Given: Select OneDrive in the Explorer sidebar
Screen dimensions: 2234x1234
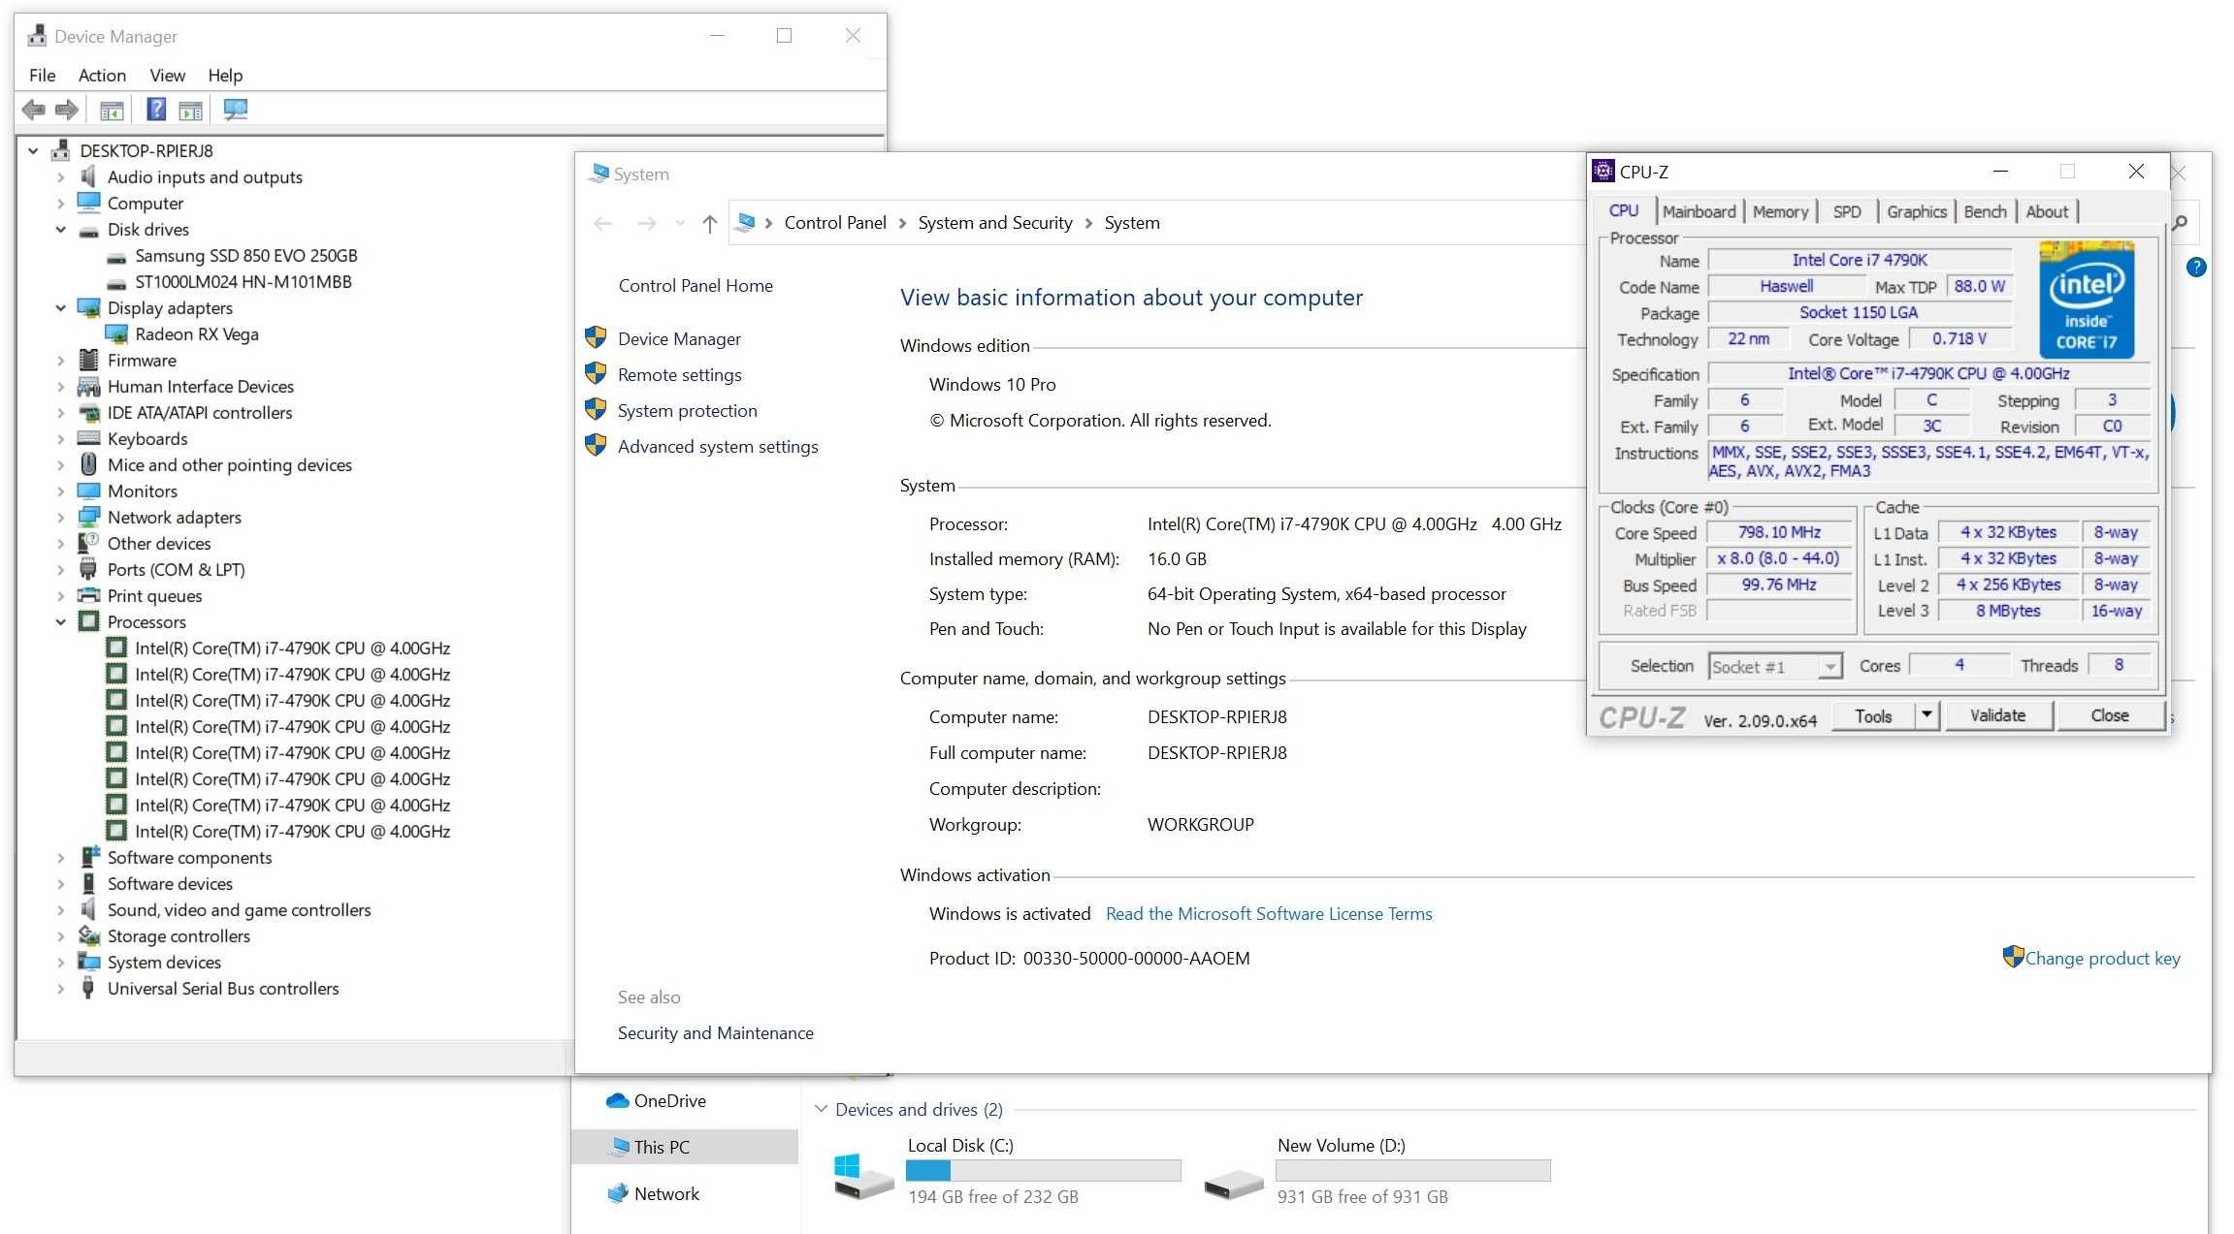Looking at the screenshot, I should [656, 1101].
